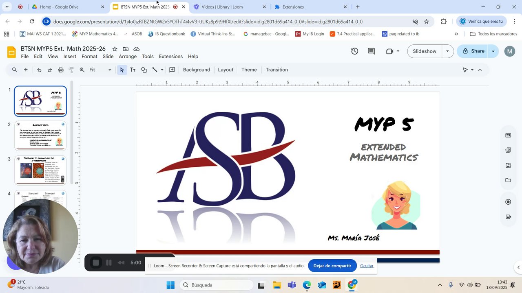Open Outlook from taskbar
The image size is (522, 293).
pos(322,285)
